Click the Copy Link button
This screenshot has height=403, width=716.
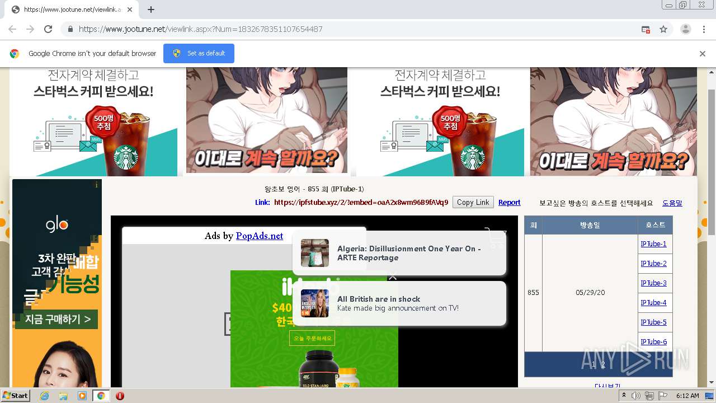pos(473,203)
